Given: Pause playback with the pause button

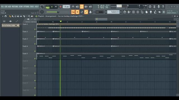Looking at the screenshot, I should [x=52, y=7].
